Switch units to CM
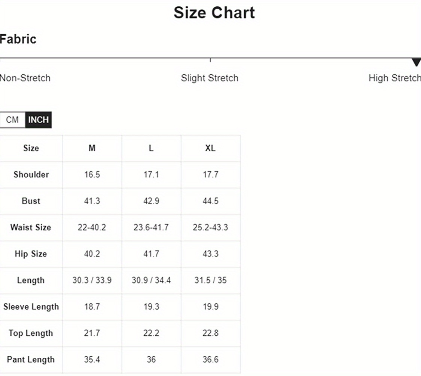The image size is (421, 376). pyautogui.click(x=12, y=120)
